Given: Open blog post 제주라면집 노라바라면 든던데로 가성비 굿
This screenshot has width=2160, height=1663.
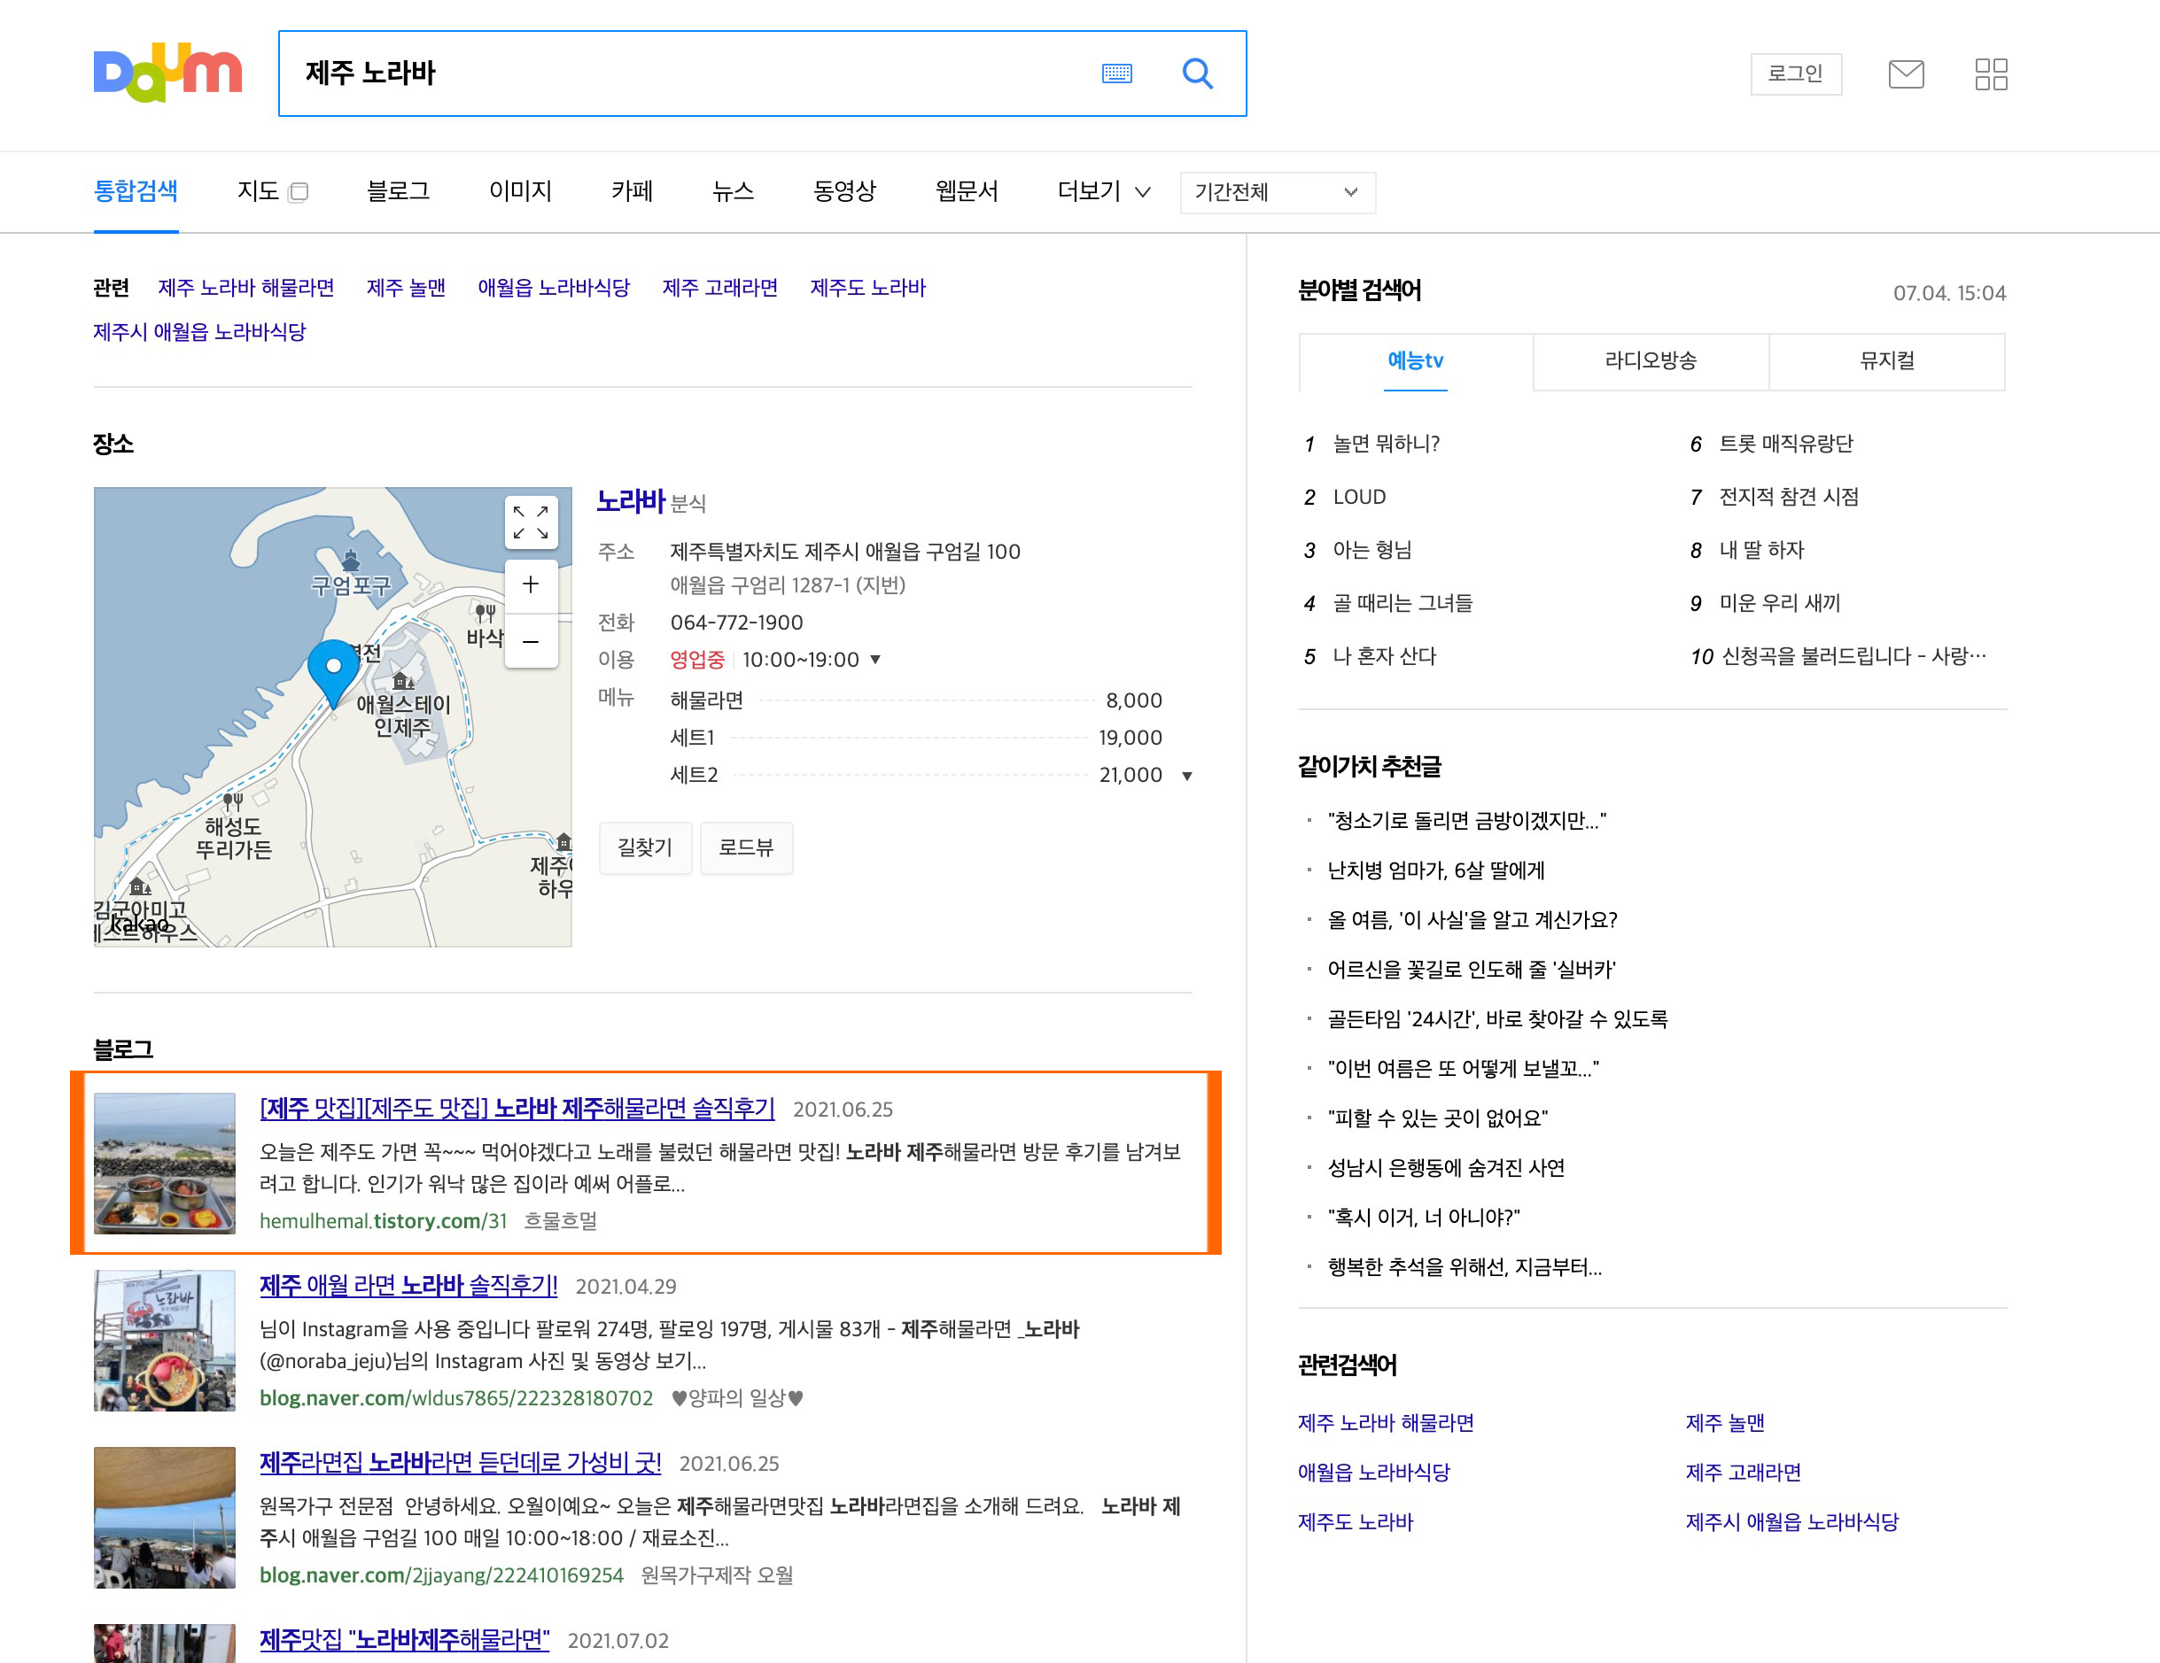Looking at the screenshot, I should (x=460, y=1462).
